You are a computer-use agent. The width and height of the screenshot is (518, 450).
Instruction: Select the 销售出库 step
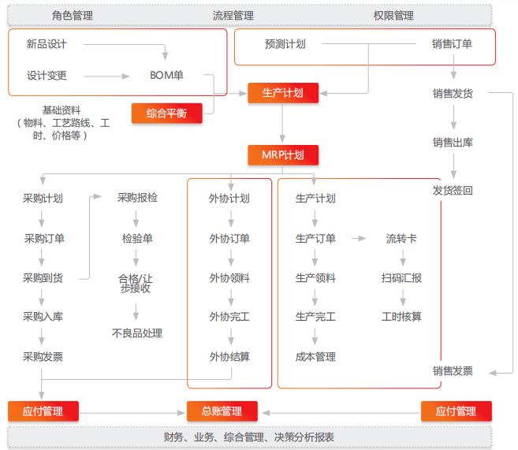453,142
